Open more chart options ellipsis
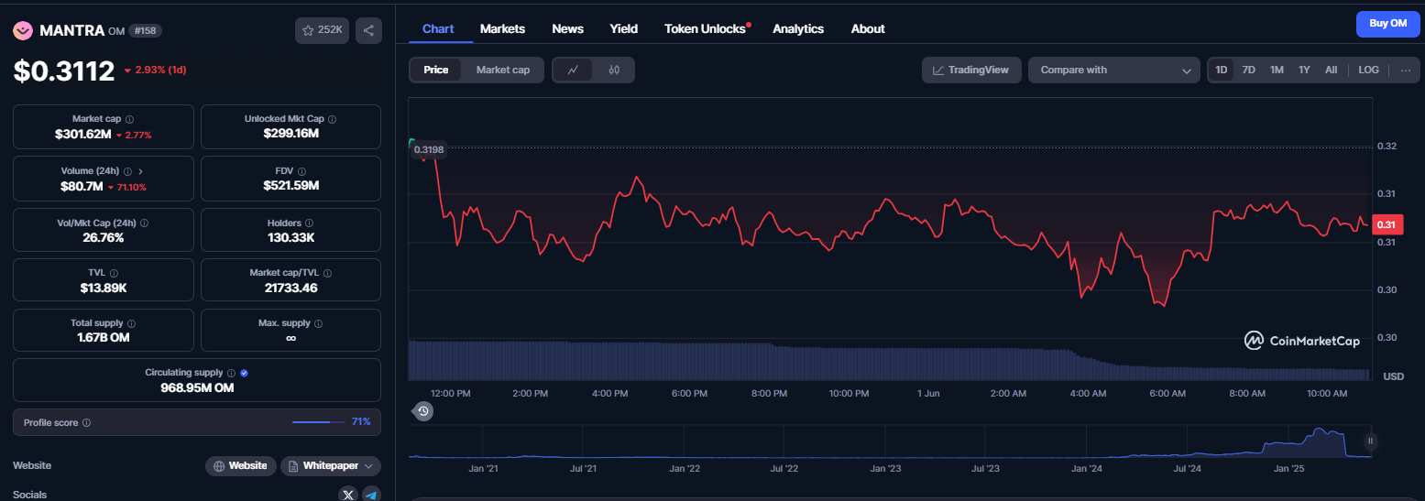The width and height of the screenshot is (1425, 501). tap(1406, 70)
